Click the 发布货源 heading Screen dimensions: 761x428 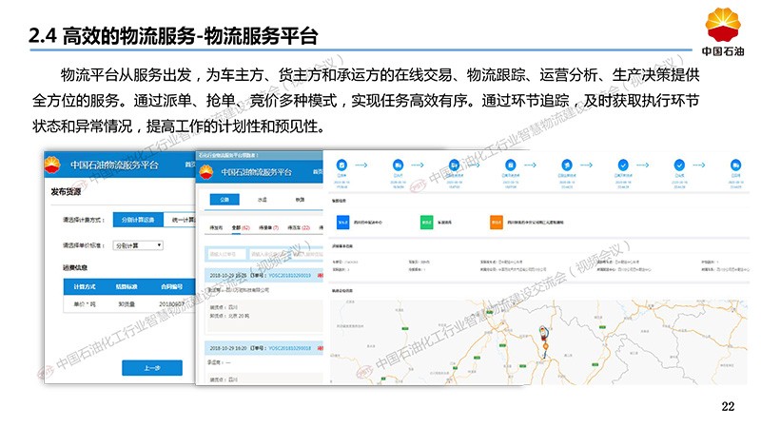(66, 192)
